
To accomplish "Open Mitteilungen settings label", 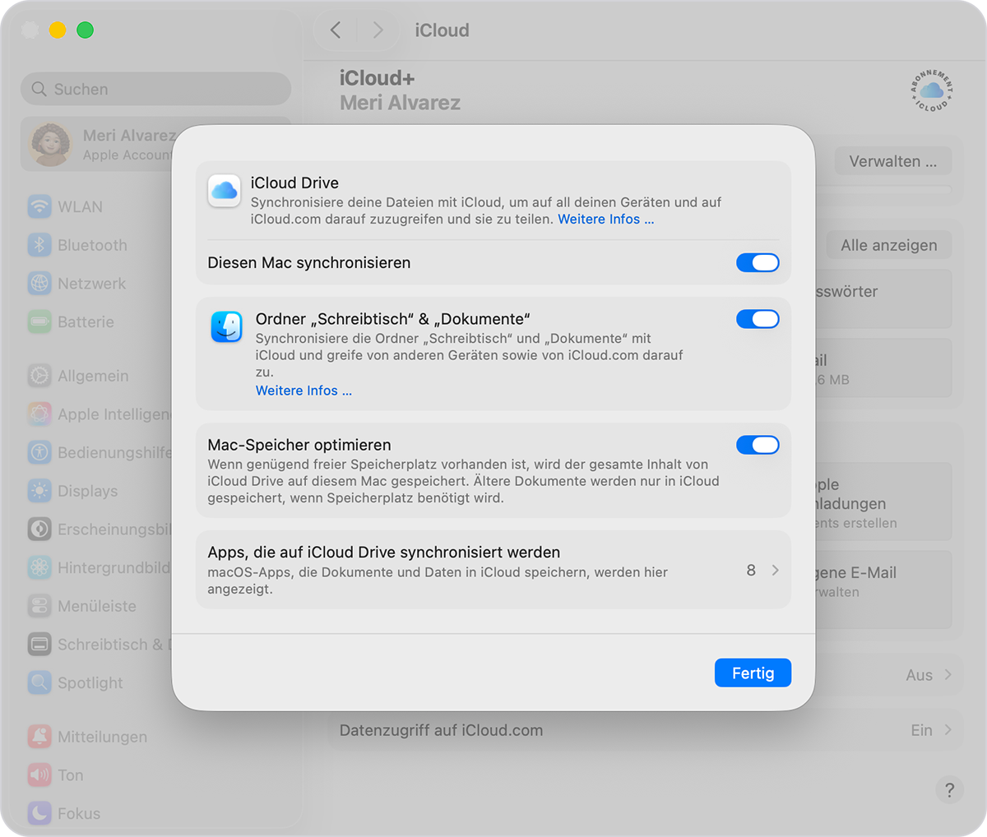I will (x=102, y=737).
